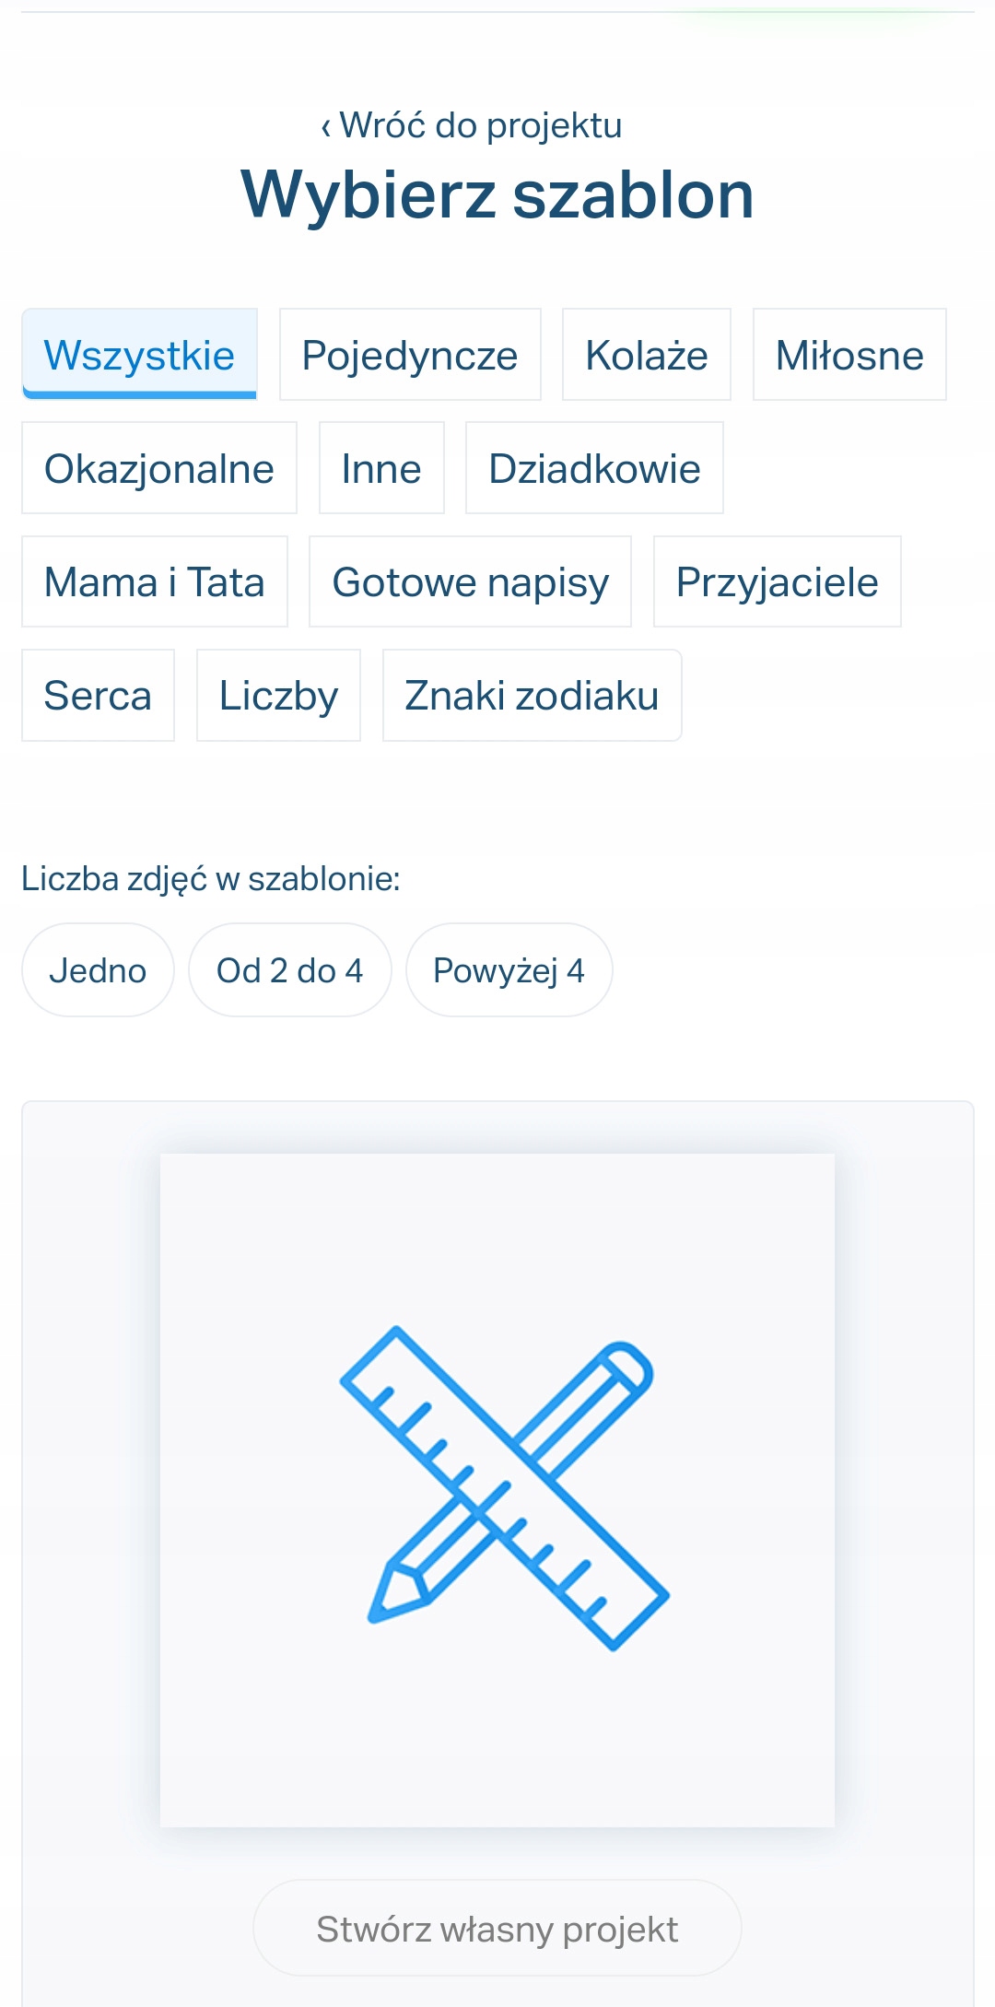Open the Liczby category

click(278, 695)
